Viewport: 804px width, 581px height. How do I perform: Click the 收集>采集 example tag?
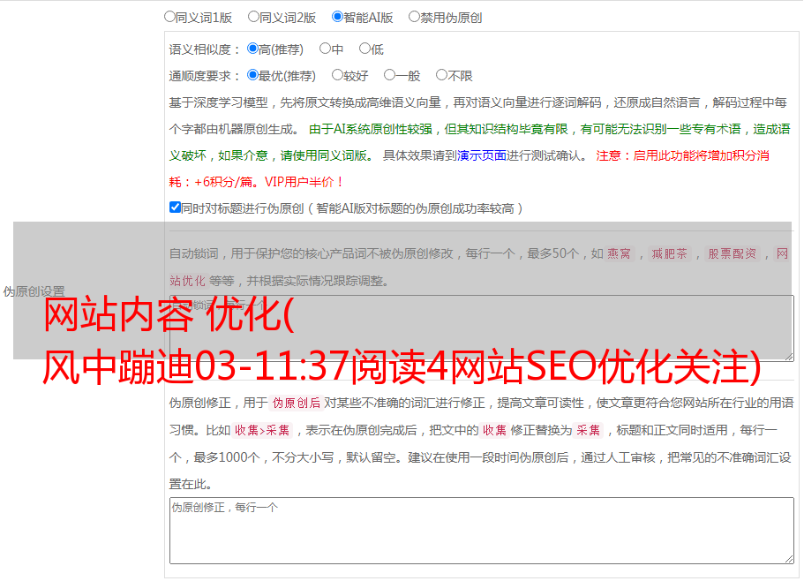(x=262, y=430)
